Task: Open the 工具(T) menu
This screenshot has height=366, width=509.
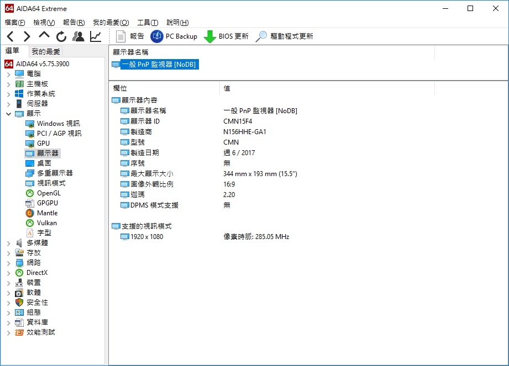Action: pos(148,23)
